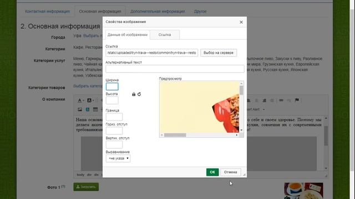This screenshot has height=199, width=355.
Task: Click the preview pane horizontal scrollbar thumb
Action: click(175, 135)
